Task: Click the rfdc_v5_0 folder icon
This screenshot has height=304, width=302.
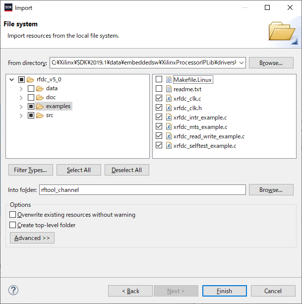Action: [30, 79]
